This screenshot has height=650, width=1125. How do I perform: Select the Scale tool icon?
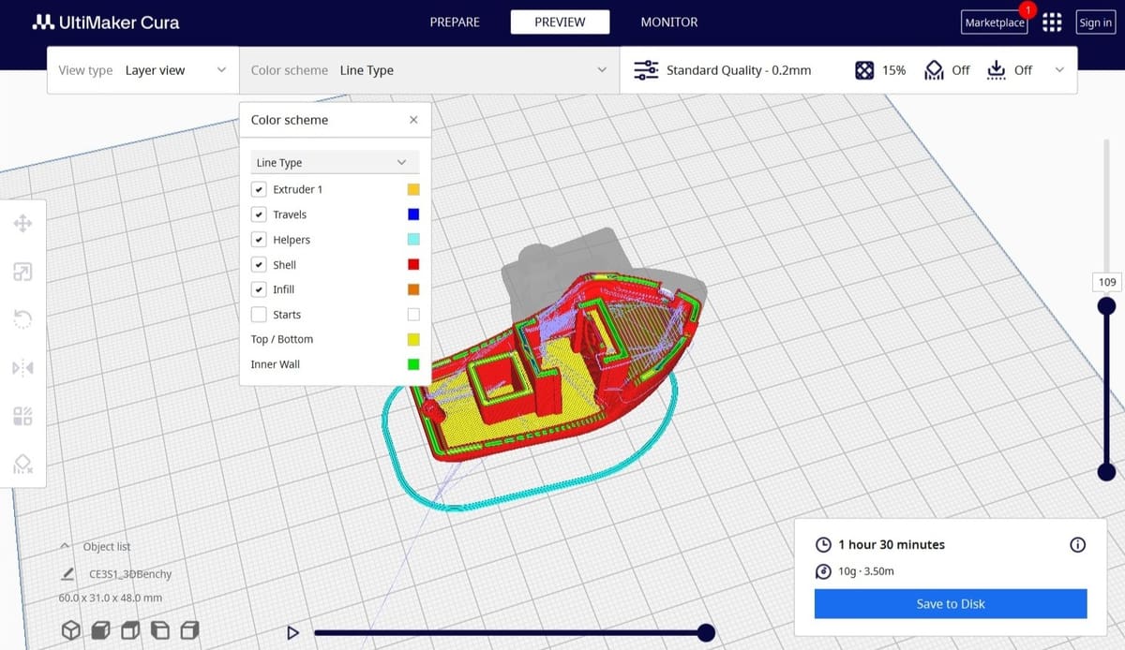(23, 272)
